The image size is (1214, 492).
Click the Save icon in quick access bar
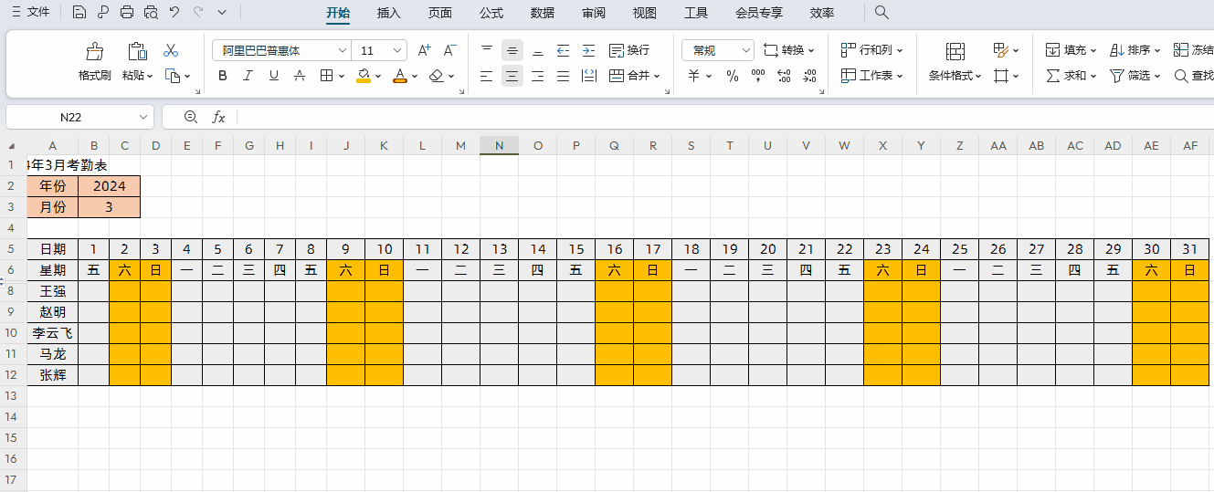pos(79,13)
